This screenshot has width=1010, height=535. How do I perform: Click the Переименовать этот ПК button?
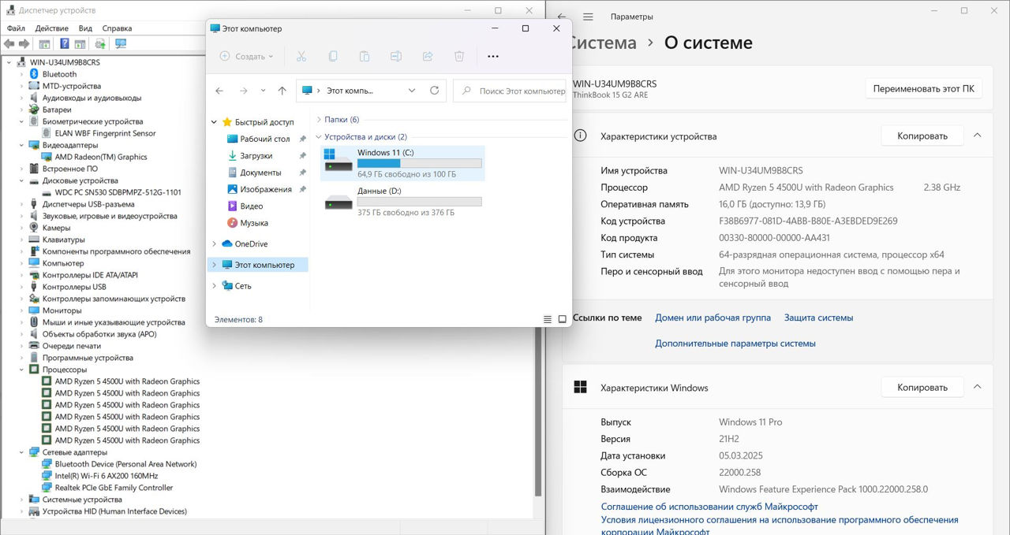923,88
